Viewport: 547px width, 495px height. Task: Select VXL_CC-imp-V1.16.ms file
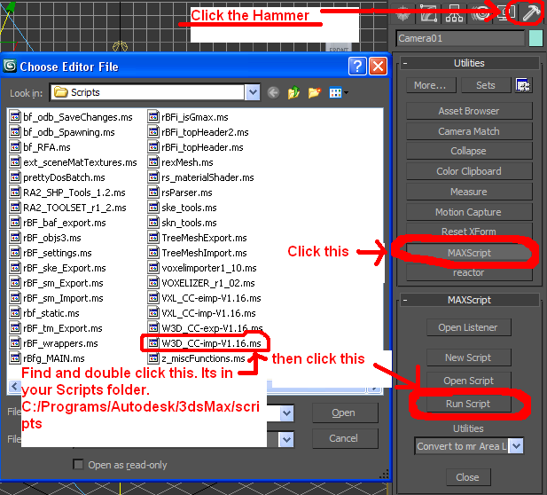click(201, 313)
